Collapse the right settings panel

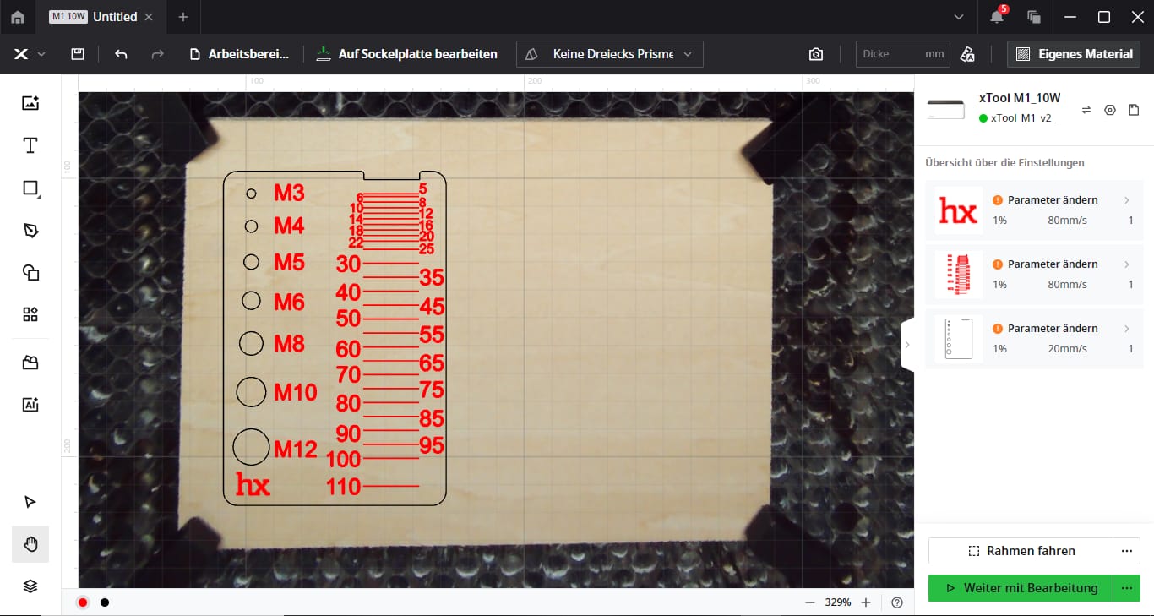(x=907, y=345)
